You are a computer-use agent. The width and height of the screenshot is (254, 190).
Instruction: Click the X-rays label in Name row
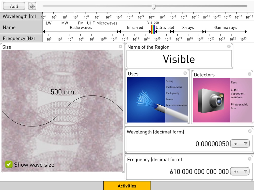pyautogui.click(x=188, y=28)
